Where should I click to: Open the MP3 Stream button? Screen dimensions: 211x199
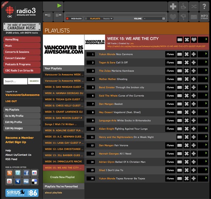pos(204,17)
